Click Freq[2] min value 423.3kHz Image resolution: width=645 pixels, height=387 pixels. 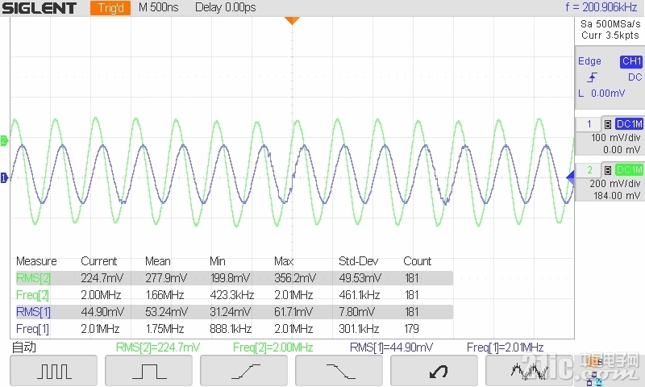click(231, 295)
